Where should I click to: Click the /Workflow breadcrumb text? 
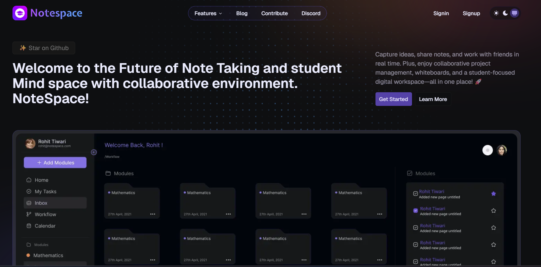click(x=112, y=157)
